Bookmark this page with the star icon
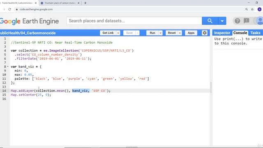Viewport: 263px width, 148px height. pos(252,9)
